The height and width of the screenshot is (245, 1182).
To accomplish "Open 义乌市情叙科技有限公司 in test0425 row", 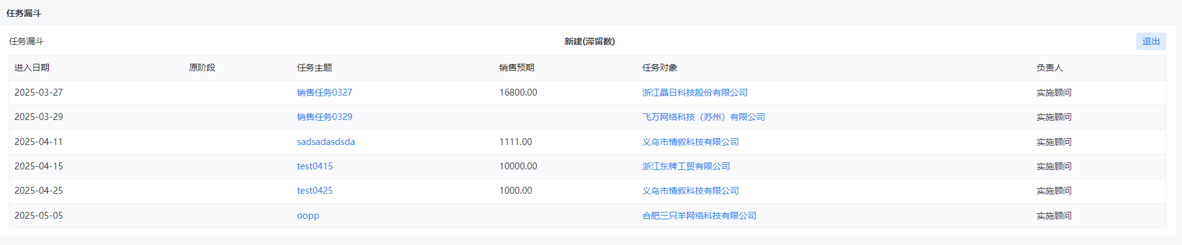I will click(690, 191).
